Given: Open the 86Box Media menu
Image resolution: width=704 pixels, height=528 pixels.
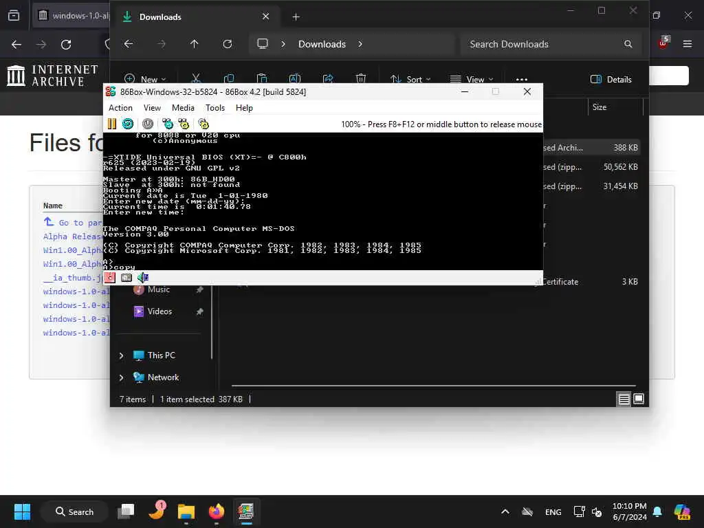Looking at the screenshot, I should [183, 108].
